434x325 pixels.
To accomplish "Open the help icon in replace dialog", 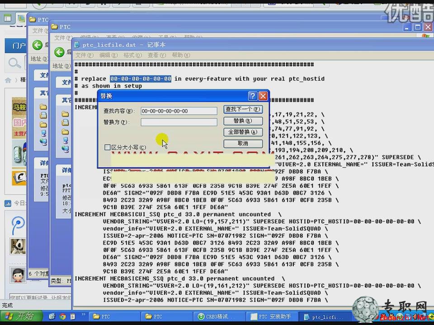I will [252, 96].
